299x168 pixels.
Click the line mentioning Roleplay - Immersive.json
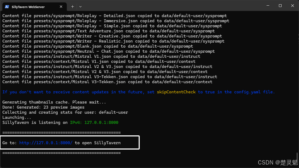coord(116,21)
